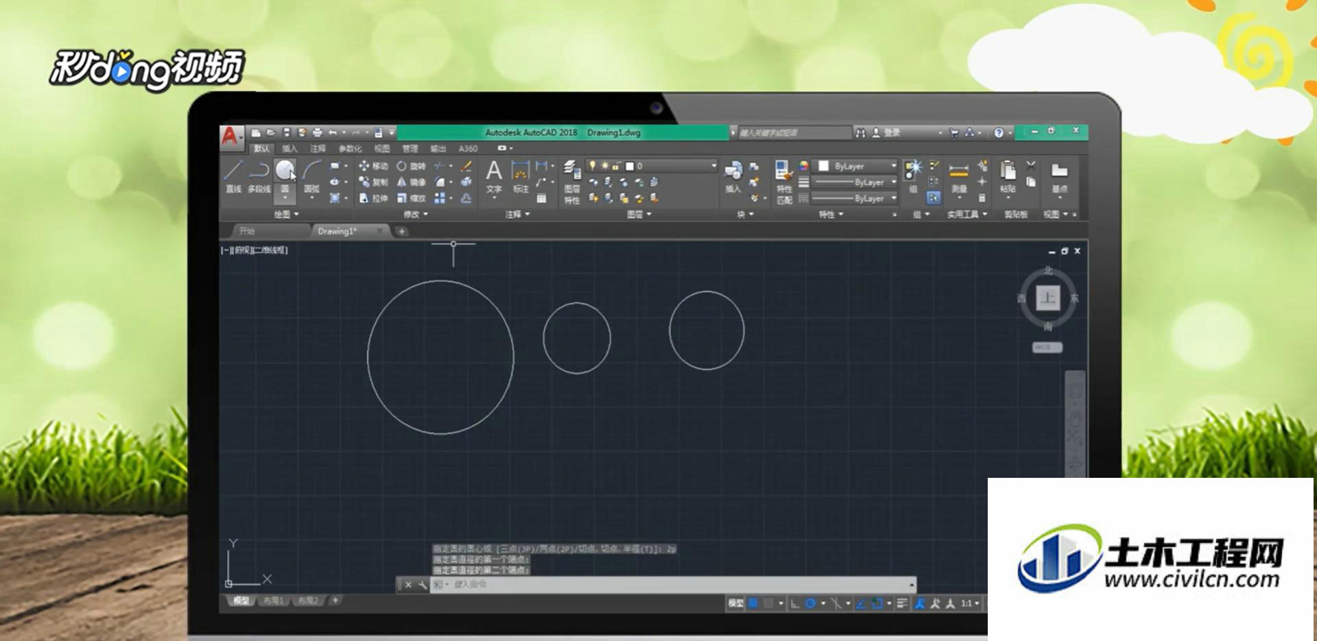Toggle model space button (模型) in status bar

[735, 603]
